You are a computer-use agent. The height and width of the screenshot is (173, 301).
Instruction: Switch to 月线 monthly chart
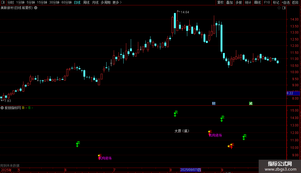[95, 2]
